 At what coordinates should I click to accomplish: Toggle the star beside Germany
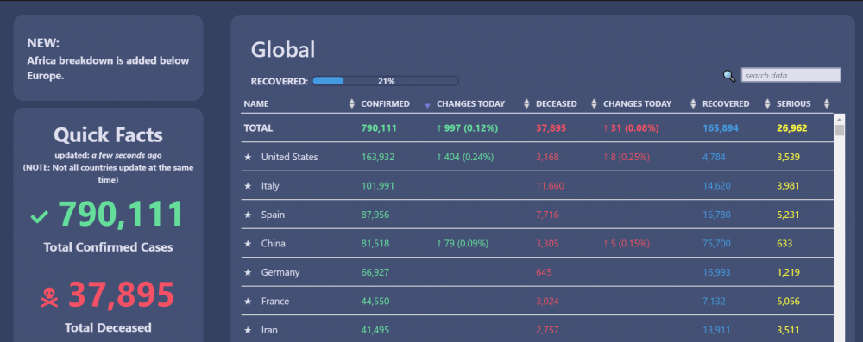pos(248,273)
